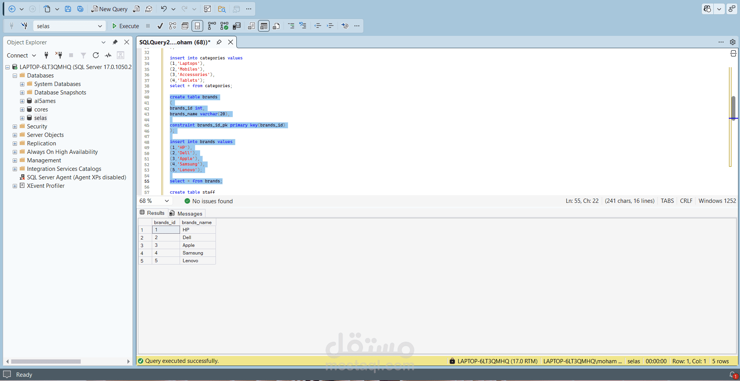Expand the System Databases node
Screen dimensions: 740x381
pos(22,84)
